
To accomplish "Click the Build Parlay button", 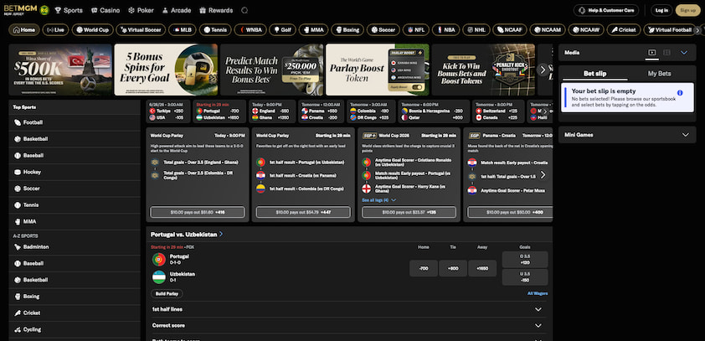I will click(x=167, y=294).
